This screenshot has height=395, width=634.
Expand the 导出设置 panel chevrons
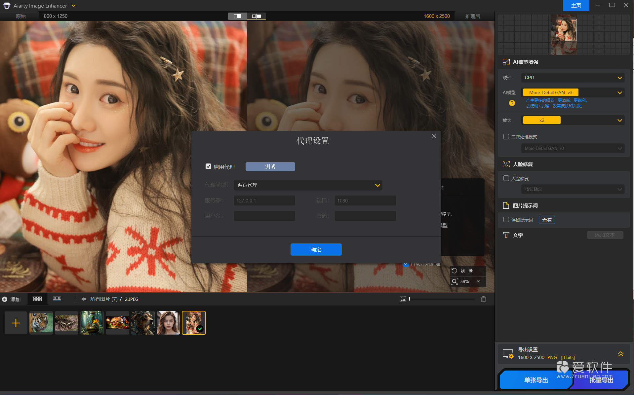(621, 354)
